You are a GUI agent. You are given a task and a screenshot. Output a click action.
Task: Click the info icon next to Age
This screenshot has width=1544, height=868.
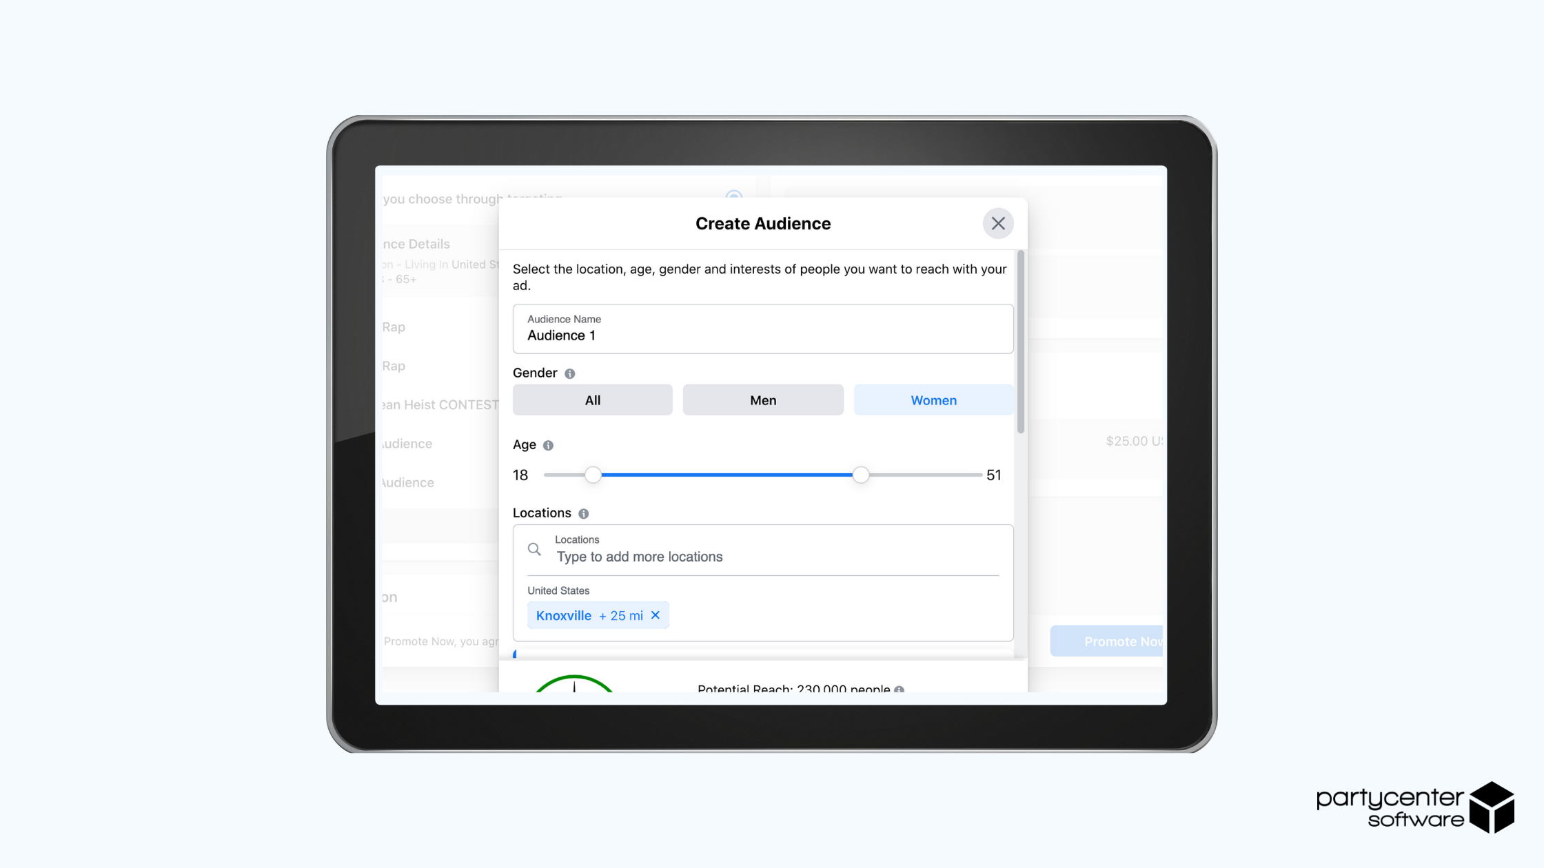coord(549,444)
